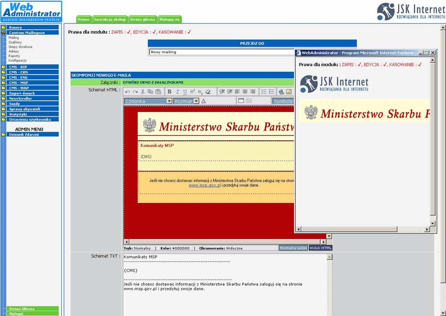
Task: Click the Undo icon in editor toolbar
Action: click(x=128, y=92)
